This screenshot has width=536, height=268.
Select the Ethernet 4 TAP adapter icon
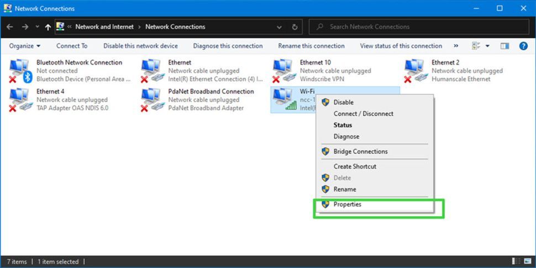pos(20,100)
